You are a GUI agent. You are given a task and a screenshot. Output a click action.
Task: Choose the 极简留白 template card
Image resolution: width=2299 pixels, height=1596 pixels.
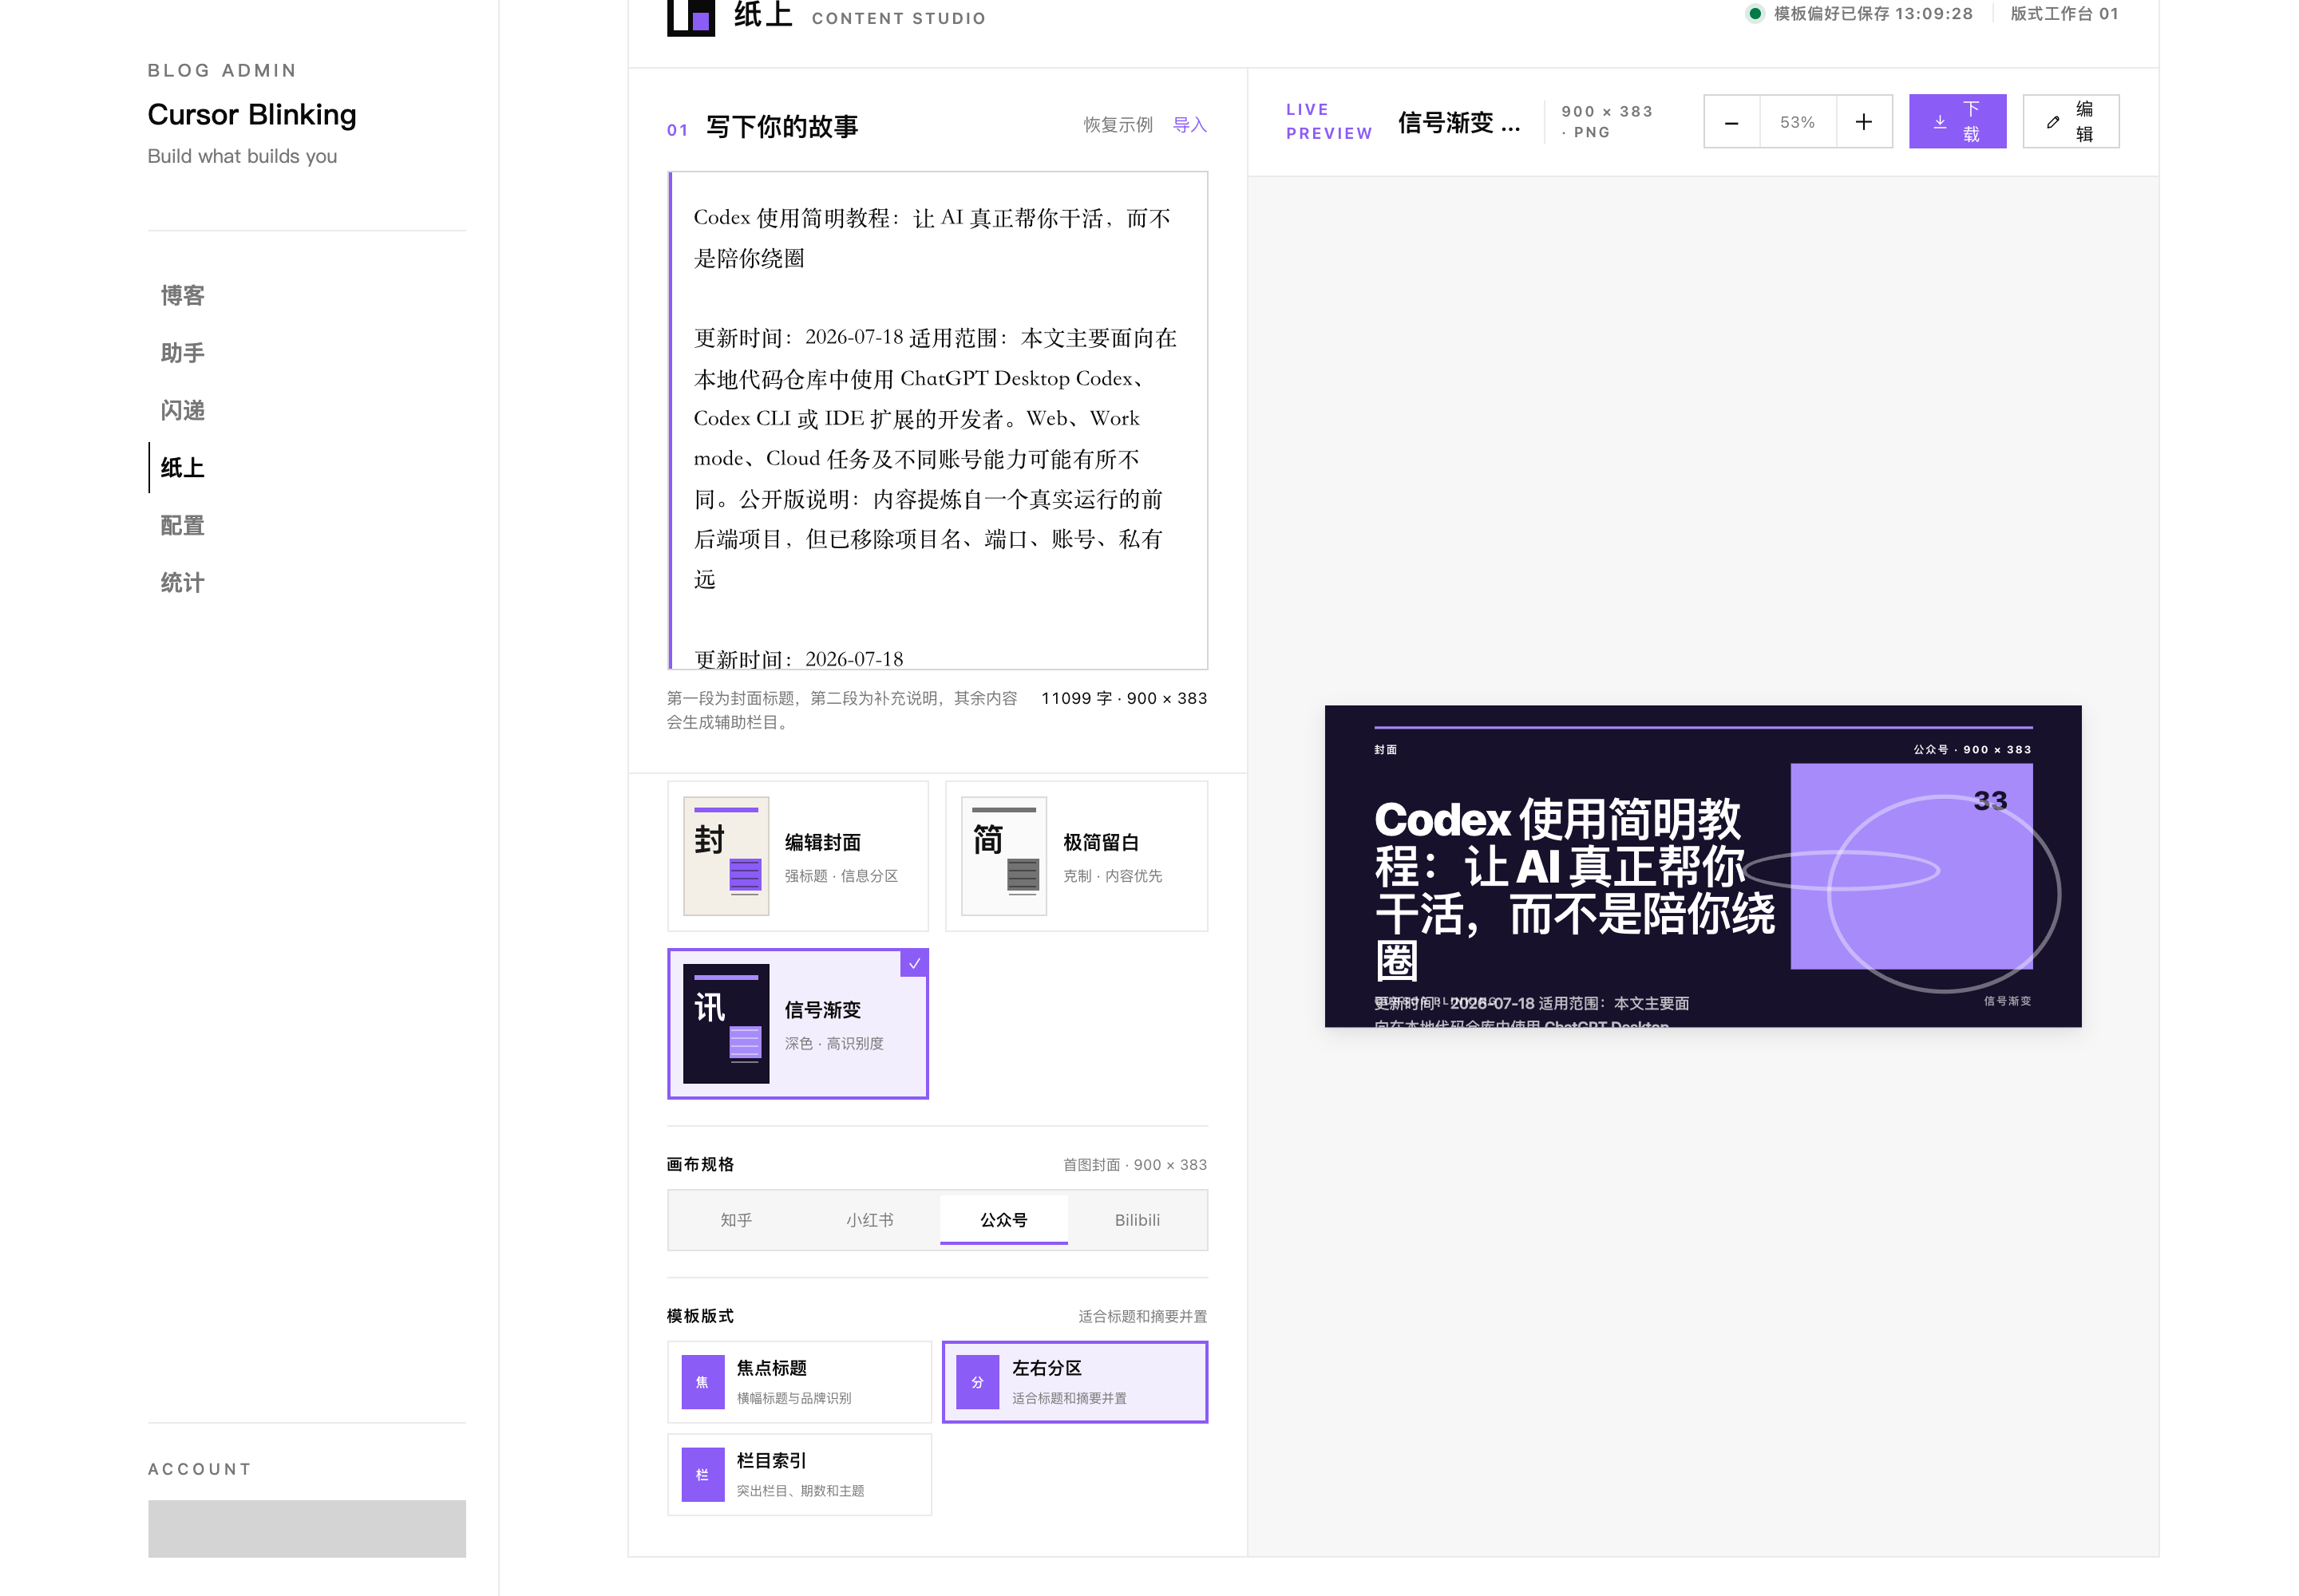pyautogui.click(x=1077, y=856)
